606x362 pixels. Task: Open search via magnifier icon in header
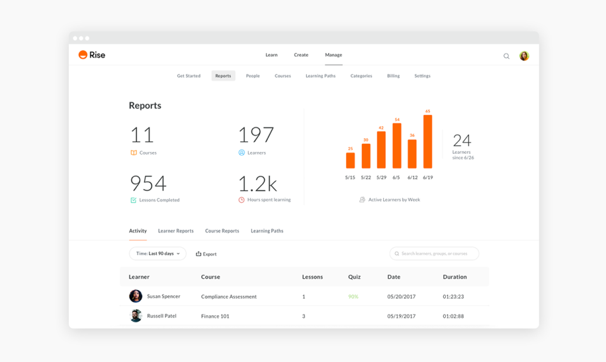tap(506, 56)
